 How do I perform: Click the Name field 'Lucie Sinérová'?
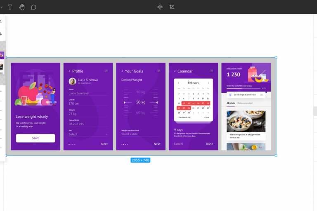pyautogui.click(x=88, y=93)
